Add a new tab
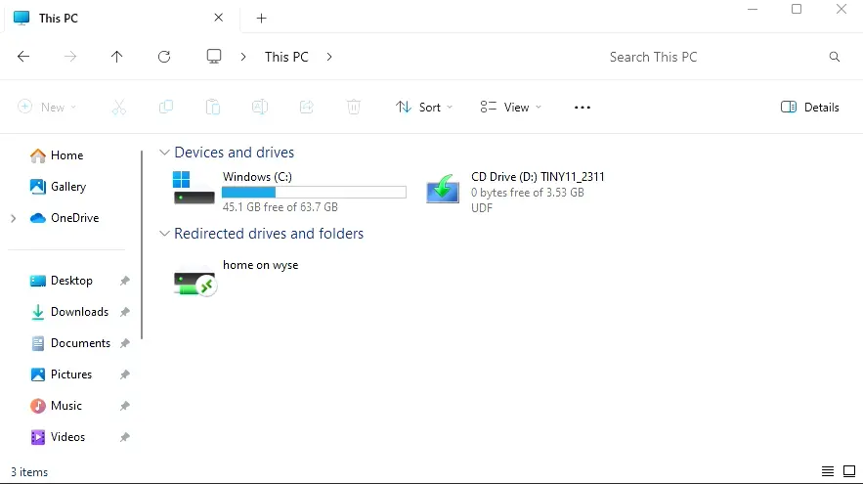 [261, 19]
